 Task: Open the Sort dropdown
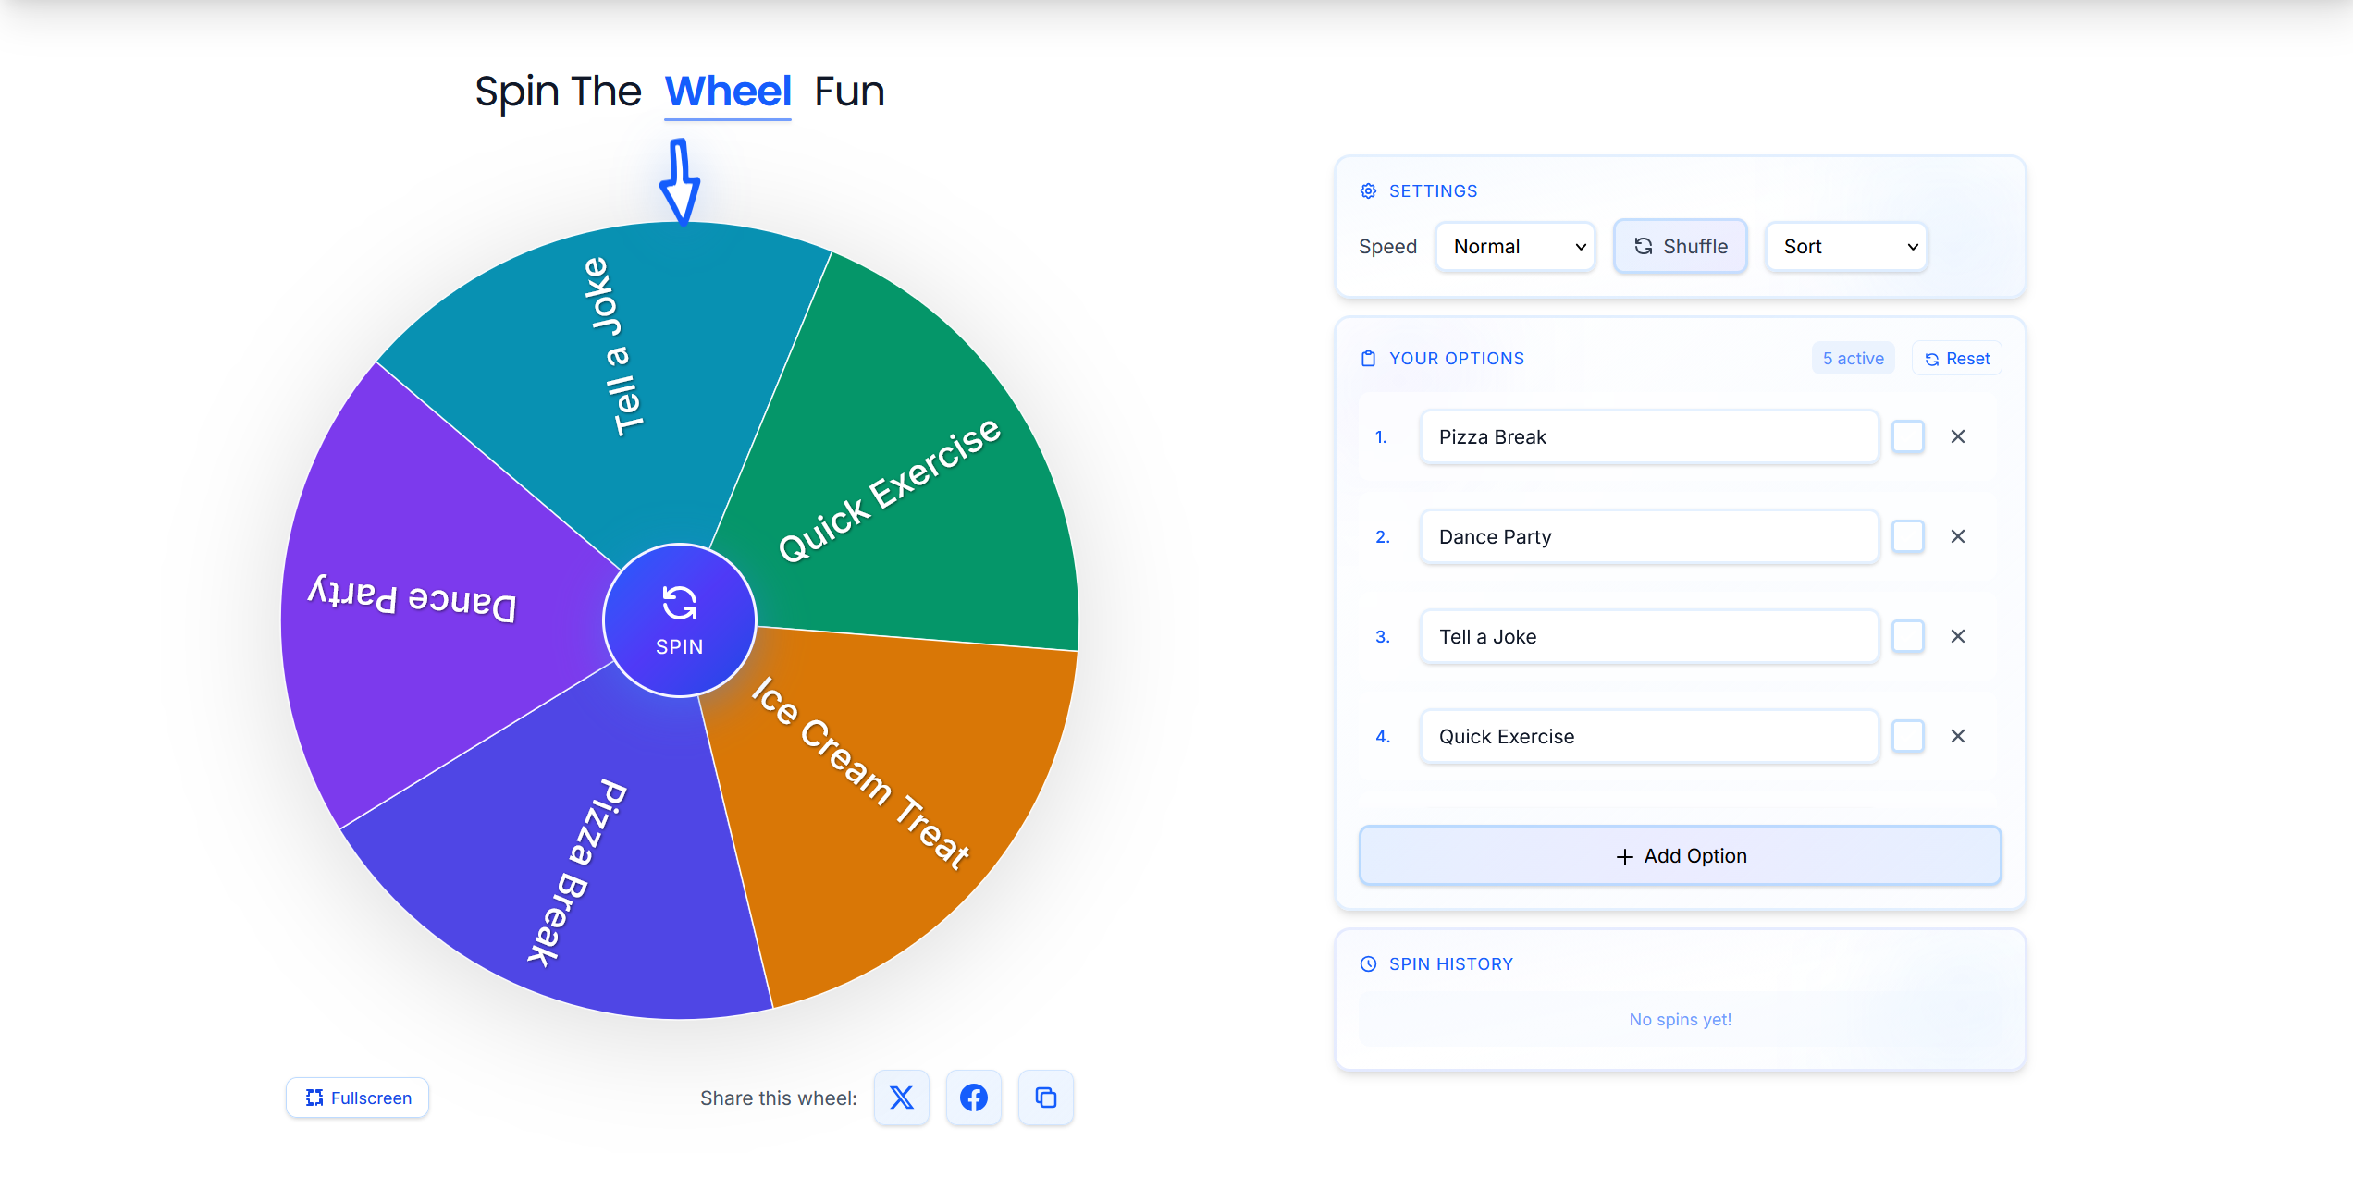(1845, 246)
